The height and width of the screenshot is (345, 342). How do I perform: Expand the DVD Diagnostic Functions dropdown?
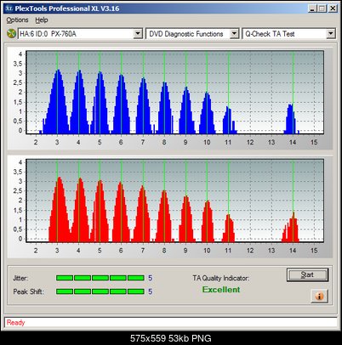tap(234, 34)
